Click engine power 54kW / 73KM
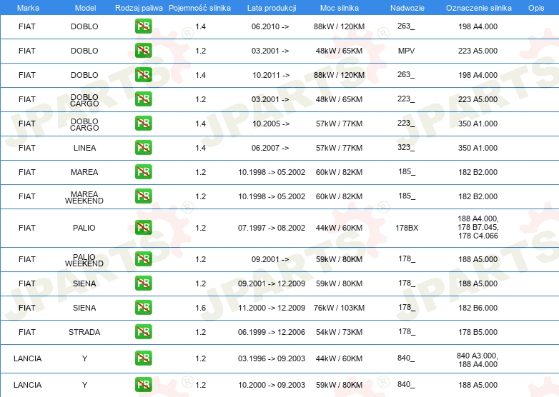The height and width of the screenshot is (397, 559). coord(339,332)
